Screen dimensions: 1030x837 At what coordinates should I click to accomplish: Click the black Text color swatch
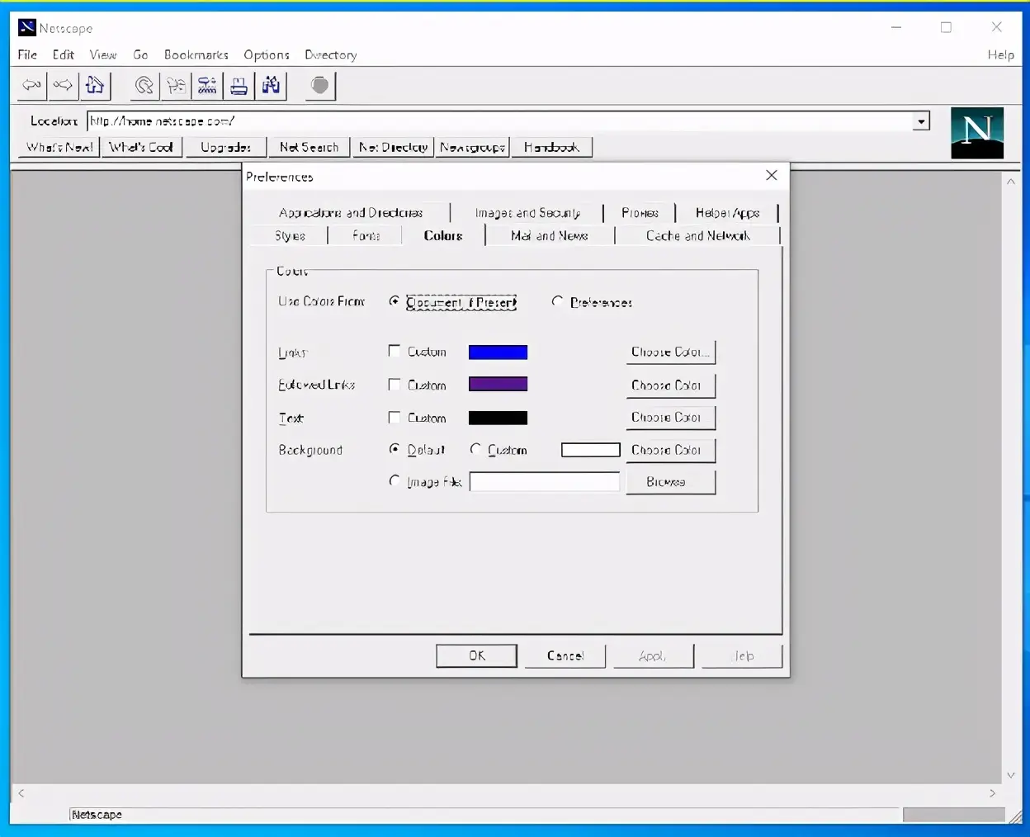[x=498, y=418]
